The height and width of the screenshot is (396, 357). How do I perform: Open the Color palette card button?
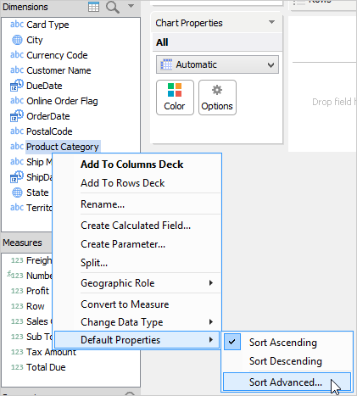(175, 98)
